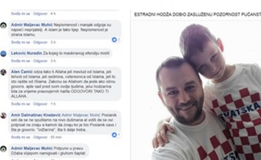Click Lekovic Nuradin's blue profile avatar

[x=3, y=54]
